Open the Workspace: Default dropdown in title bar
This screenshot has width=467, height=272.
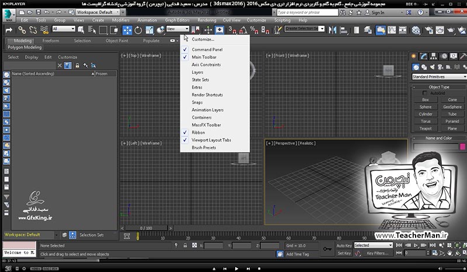(97, 12)
